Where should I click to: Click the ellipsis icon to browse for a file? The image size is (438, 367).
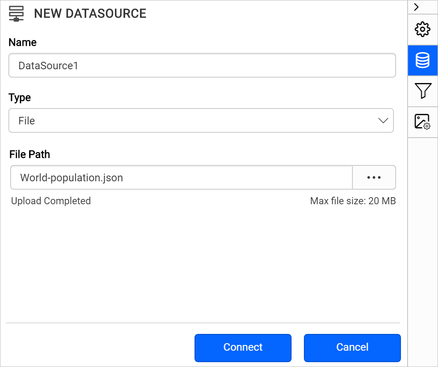[374, 177]
